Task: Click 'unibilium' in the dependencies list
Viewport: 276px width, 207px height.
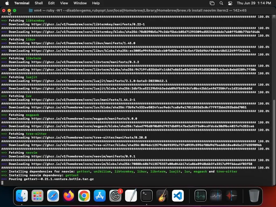Action: (x=102, y=171)
